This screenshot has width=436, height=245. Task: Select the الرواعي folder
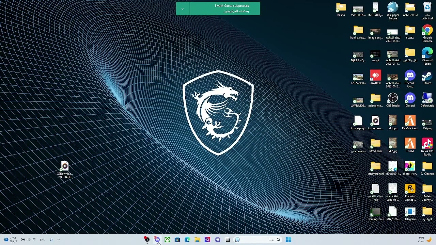coord(427,213)
